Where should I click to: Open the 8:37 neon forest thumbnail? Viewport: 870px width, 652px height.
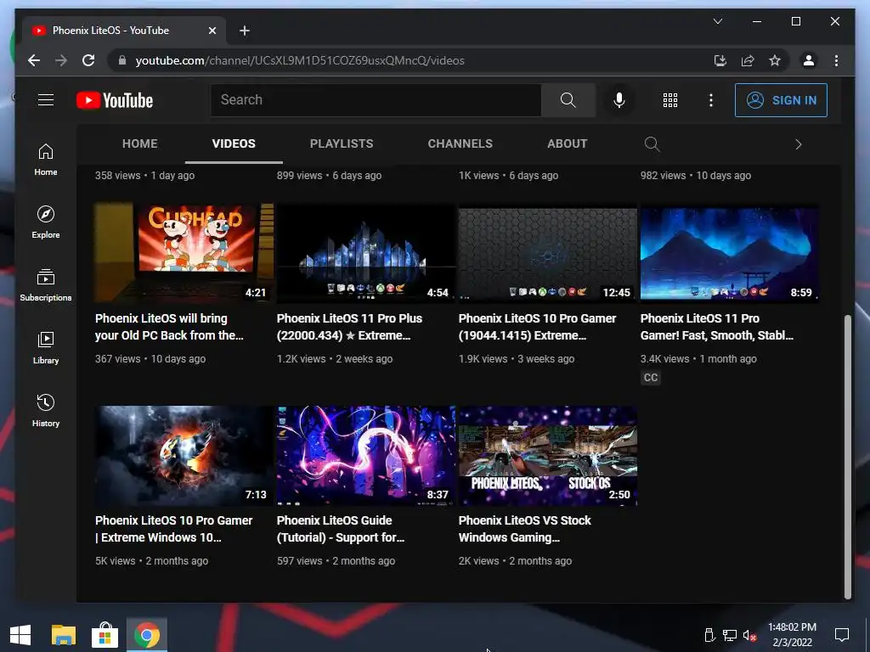[365, 455]
